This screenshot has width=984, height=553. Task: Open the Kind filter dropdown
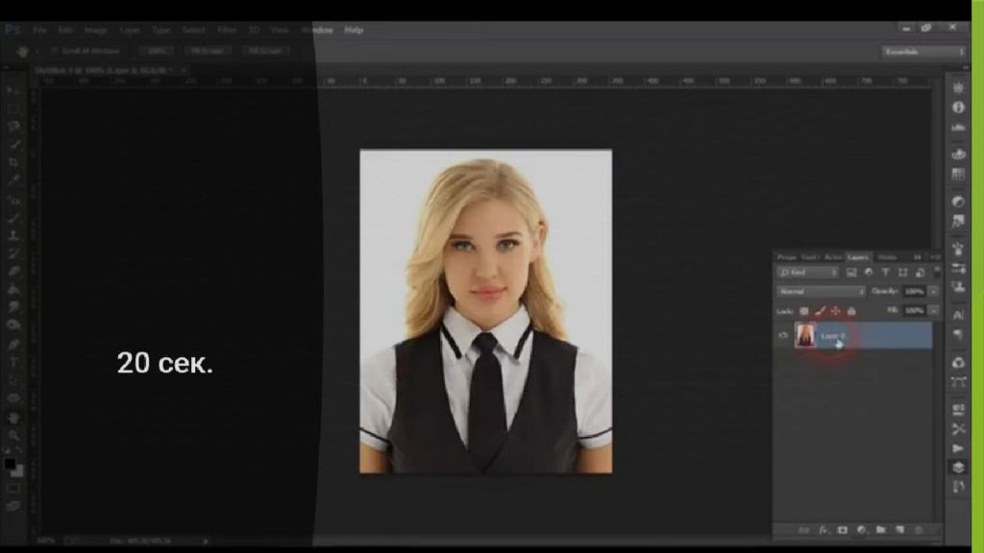tap(807, 273)
